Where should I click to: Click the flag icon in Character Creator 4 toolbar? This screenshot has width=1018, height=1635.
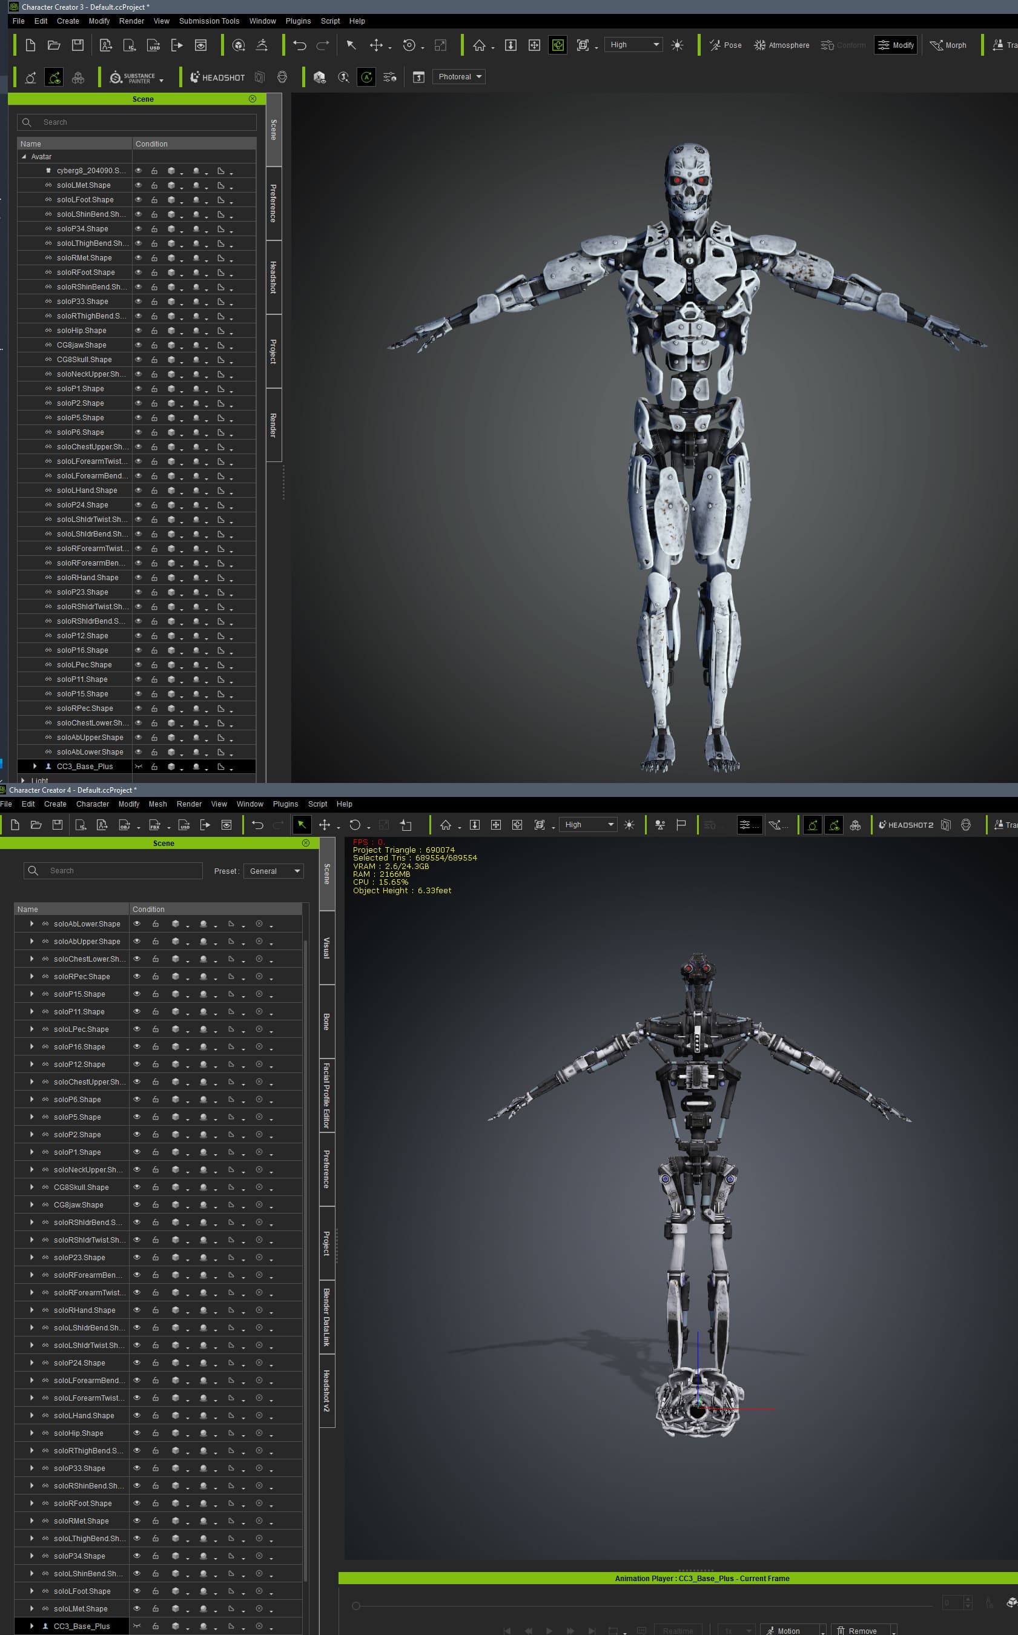click(x=681, y=825)
